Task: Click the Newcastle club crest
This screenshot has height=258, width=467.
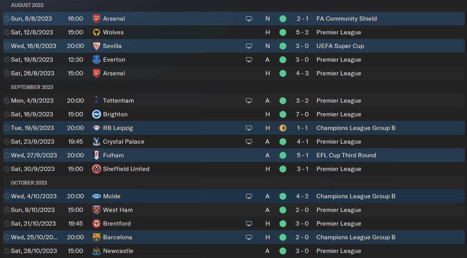Action: tap(96, 251)
